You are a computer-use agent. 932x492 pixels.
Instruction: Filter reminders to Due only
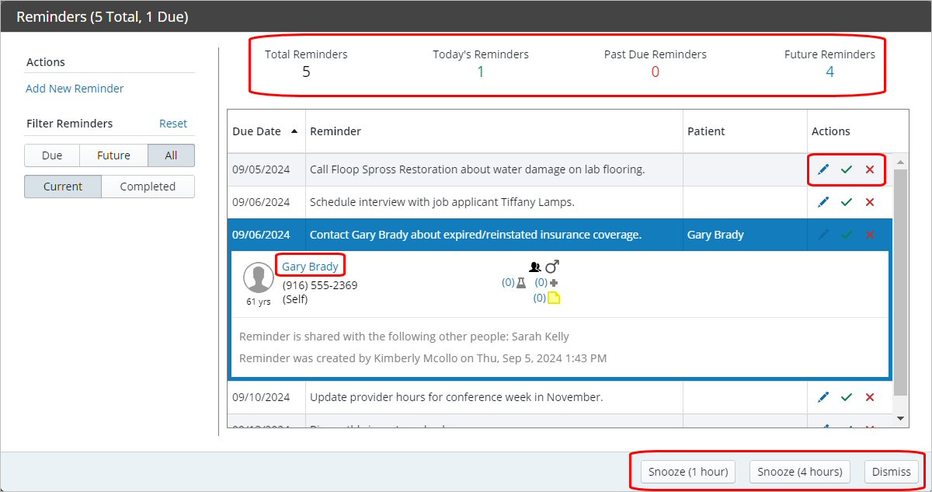tap(52, 155)
